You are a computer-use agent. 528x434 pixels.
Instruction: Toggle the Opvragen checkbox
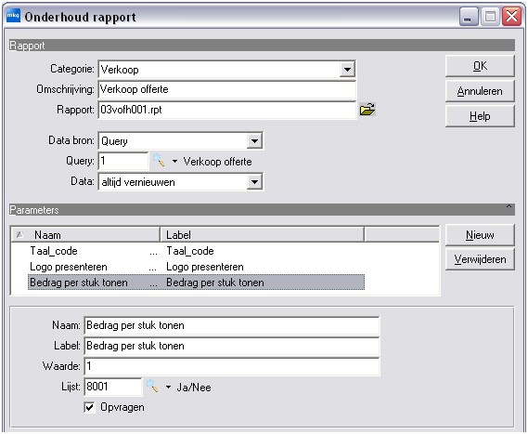89,407
